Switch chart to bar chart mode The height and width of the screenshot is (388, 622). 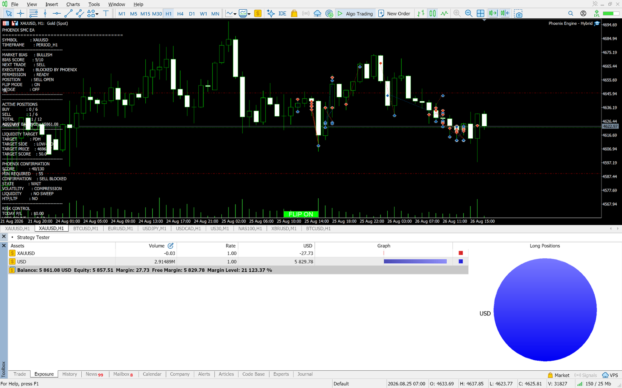[421, 14]
